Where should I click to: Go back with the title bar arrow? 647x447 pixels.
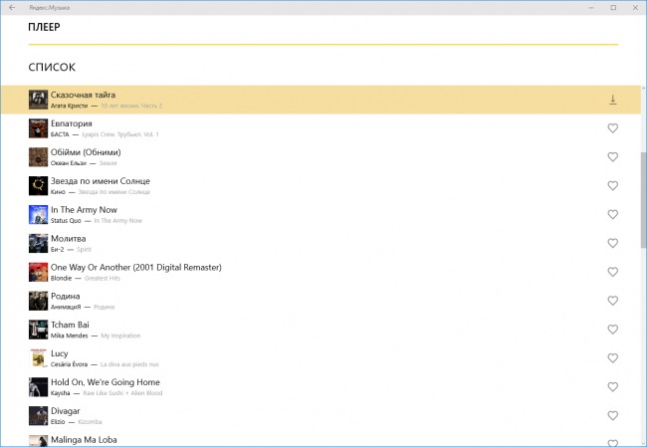(x=12, y=7)
